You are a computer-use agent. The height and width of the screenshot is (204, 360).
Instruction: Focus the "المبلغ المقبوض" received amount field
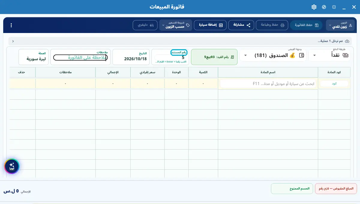[336, 188]
